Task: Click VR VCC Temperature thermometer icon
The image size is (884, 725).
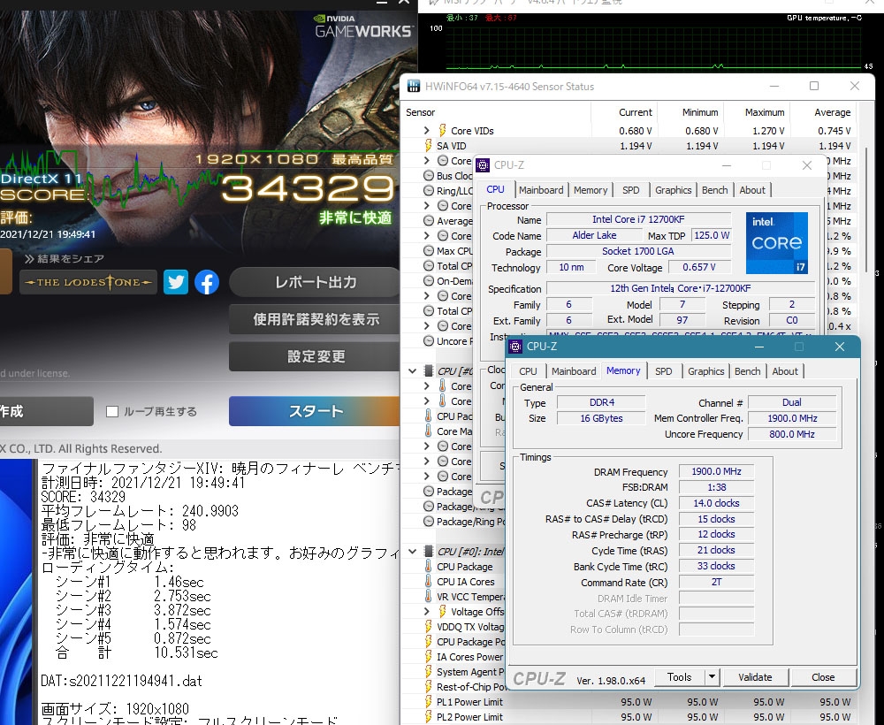Action: pyautogui.click(x=429, y=596)
